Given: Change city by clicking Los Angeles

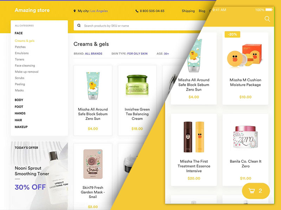Looking at the screenshot, I should (x=99, y=11).
